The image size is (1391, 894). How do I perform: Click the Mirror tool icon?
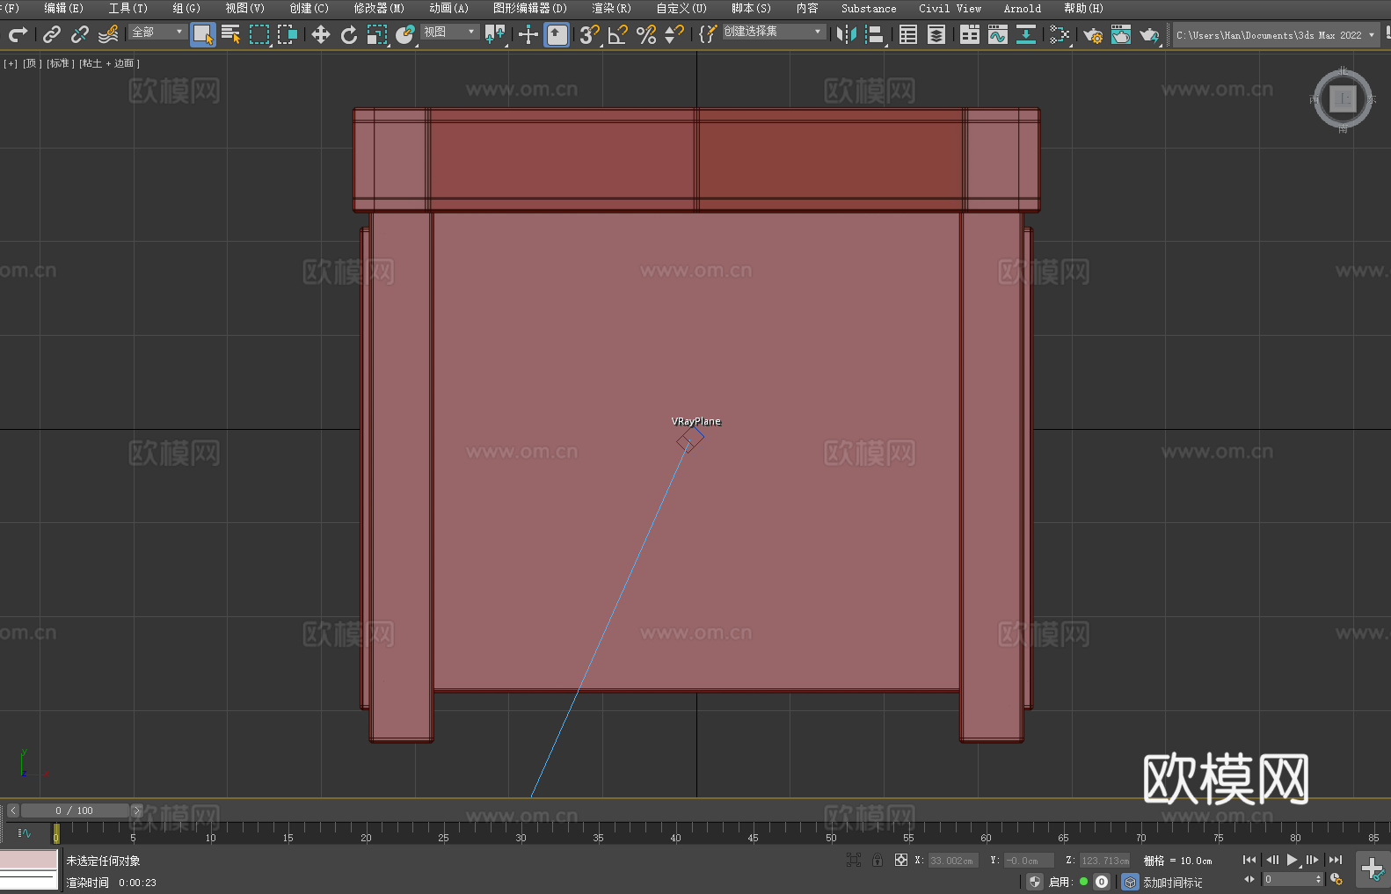(847, 35)
